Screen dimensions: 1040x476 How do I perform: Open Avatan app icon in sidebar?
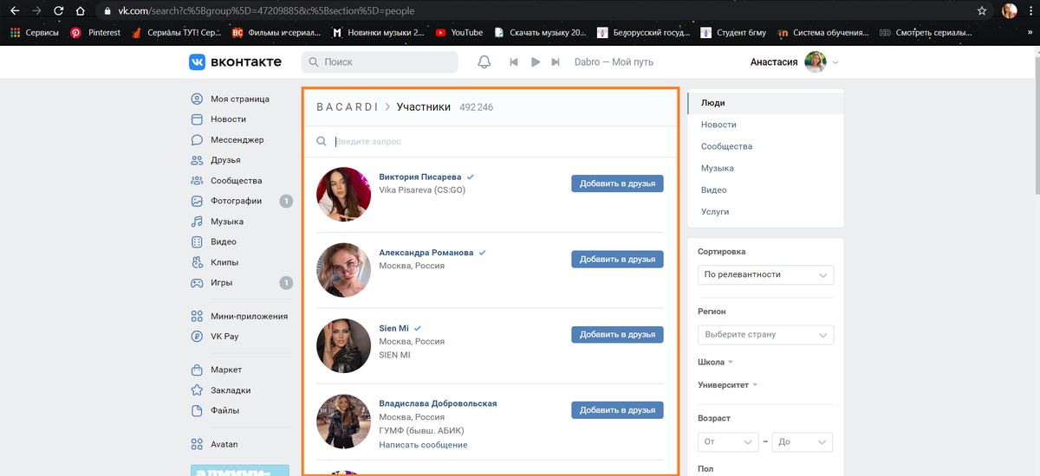[x=197, y=444]
